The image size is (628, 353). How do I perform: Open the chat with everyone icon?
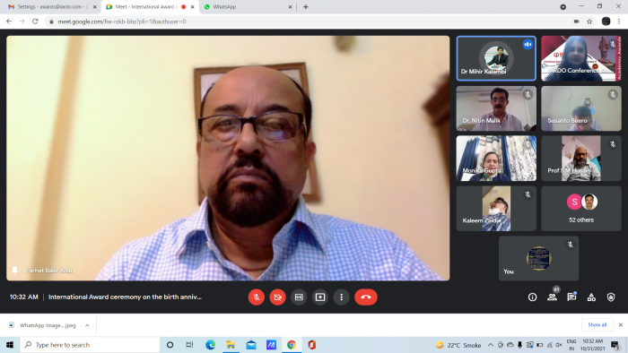571,297
